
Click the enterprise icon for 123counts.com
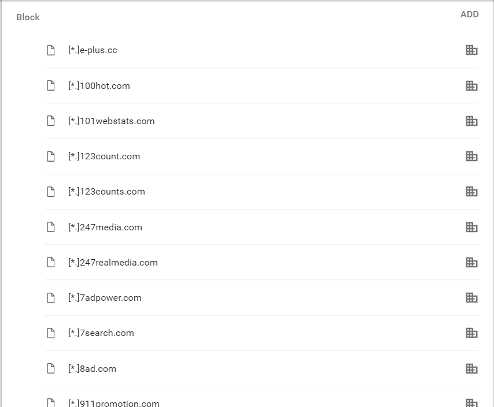[471, 191]
